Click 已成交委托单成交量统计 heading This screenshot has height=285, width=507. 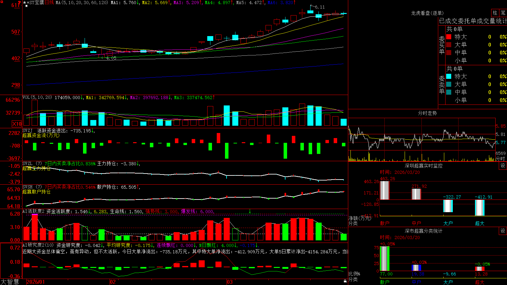[473, 21]
